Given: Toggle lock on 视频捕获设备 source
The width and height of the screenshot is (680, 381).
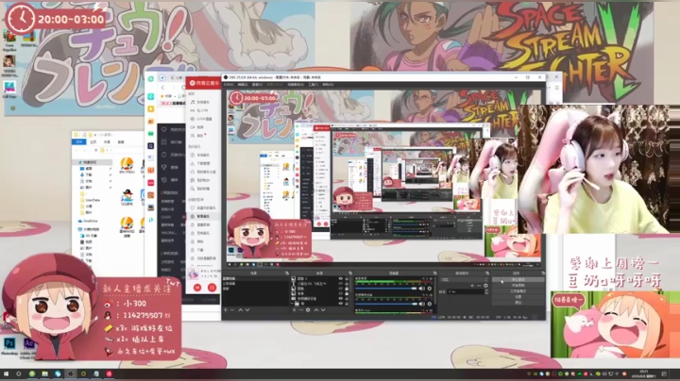Looking at the screenshot, I should 347,299.
